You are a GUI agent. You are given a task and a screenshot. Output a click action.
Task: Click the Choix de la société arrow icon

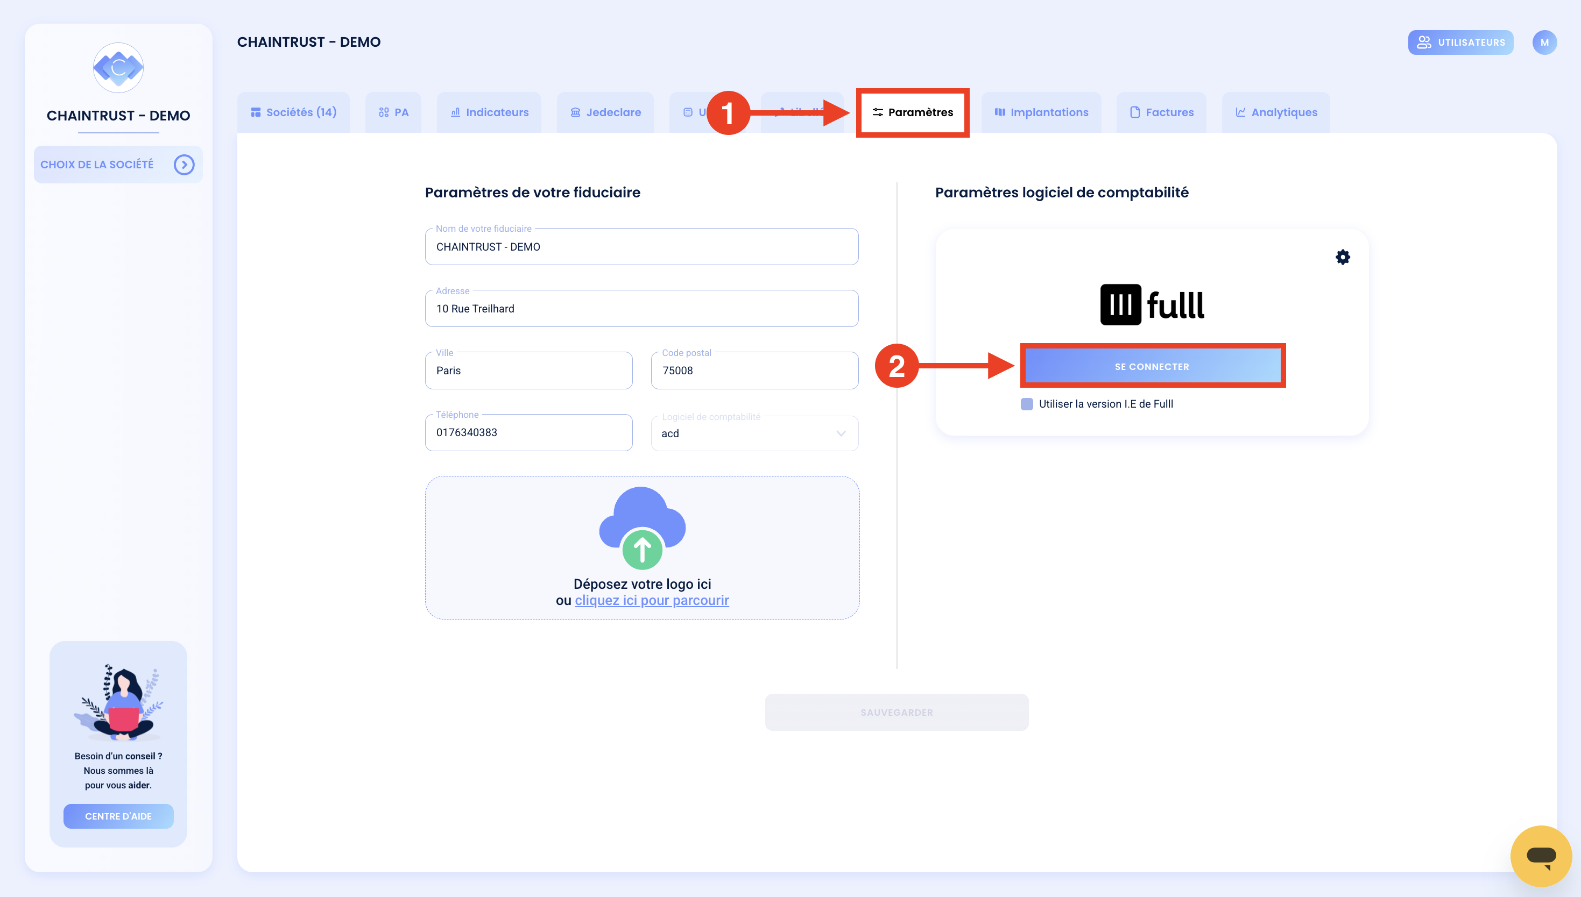[183, 165]
